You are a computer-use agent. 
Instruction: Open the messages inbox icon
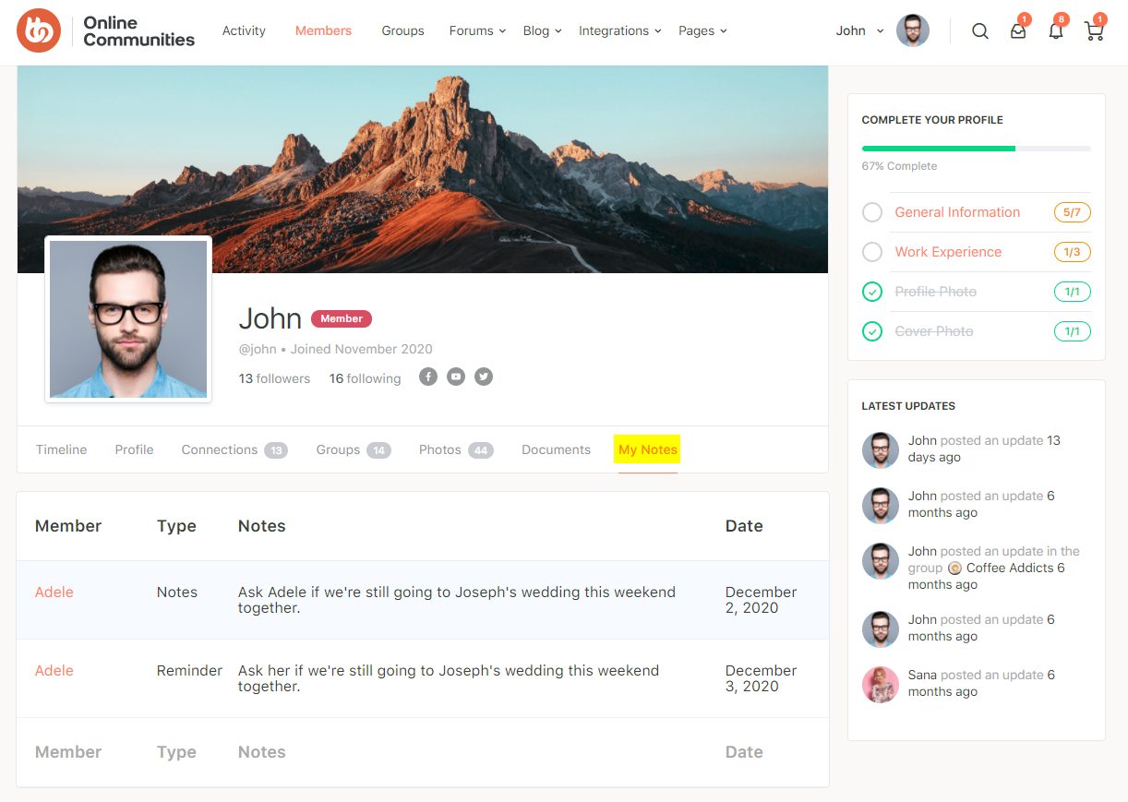tap(1018, 31)
